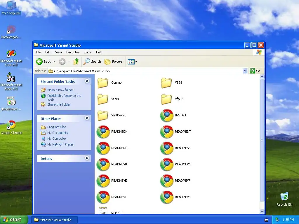299x224 pixels.
Task: Open the Forward history dropdown arrow
Action: point(69,62)
